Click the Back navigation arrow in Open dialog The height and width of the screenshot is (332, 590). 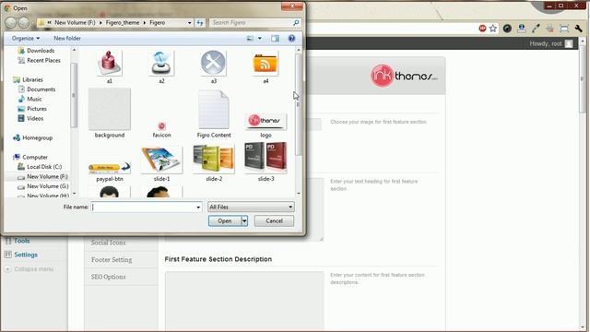click(x=11, y=22)
